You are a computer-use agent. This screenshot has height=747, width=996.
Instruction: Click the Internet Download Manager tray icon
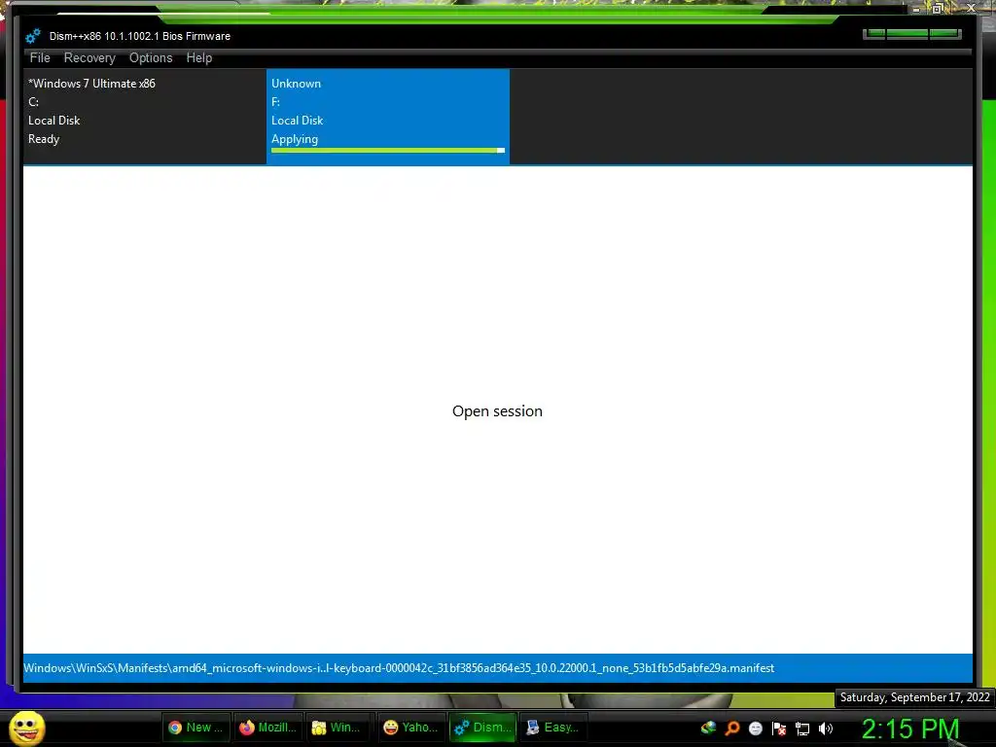pos(708,728)
